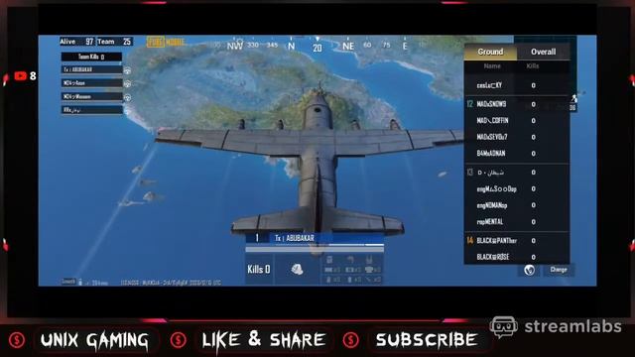Click the parachuting players remaining icon
The height and width of the screenshot is (357, 635).
point(574,98)
